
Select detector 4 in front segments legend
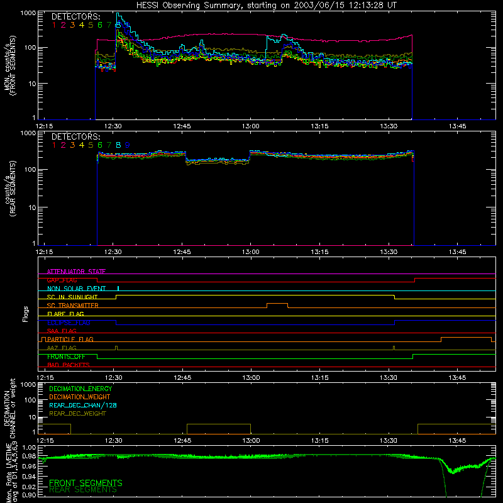(82, 25)
